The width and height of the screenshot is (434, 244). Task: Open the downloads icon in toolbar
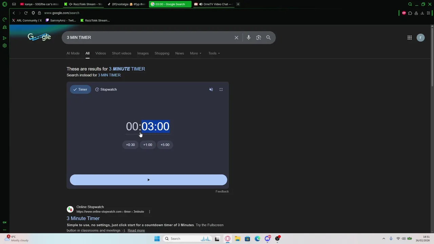point(422,13)
